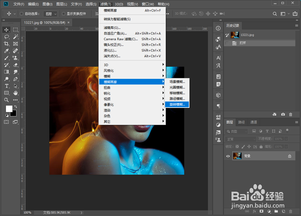301x216 pixels.
Task: Open workspace switcher dropdown arrow
Action: click(289, 14)
